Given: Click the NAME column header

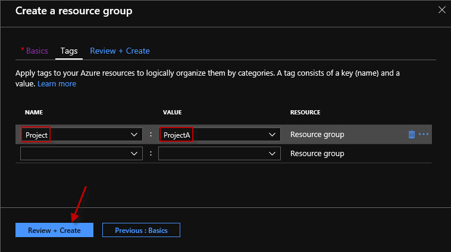Looking at the screenshot, I should (34, 113).
